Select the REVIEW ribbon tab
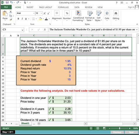Viewport: 139px width, 135px height. coord(89,7)
